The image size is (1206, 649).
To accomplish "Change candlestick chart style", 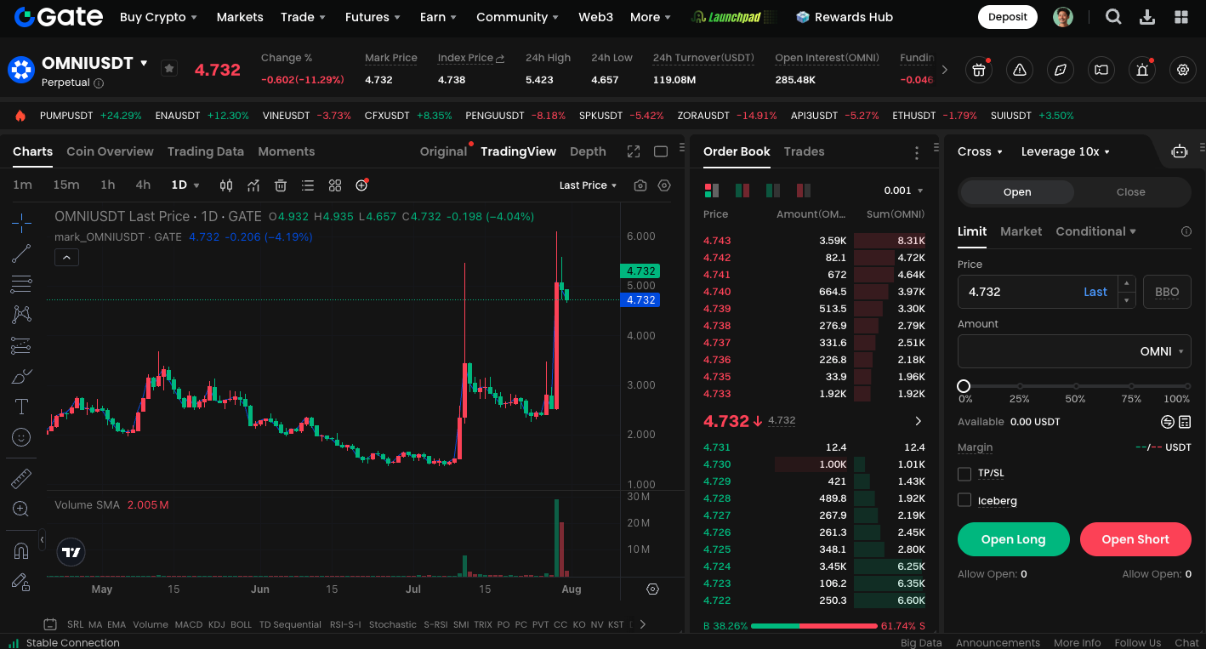I will coord(226,185).
